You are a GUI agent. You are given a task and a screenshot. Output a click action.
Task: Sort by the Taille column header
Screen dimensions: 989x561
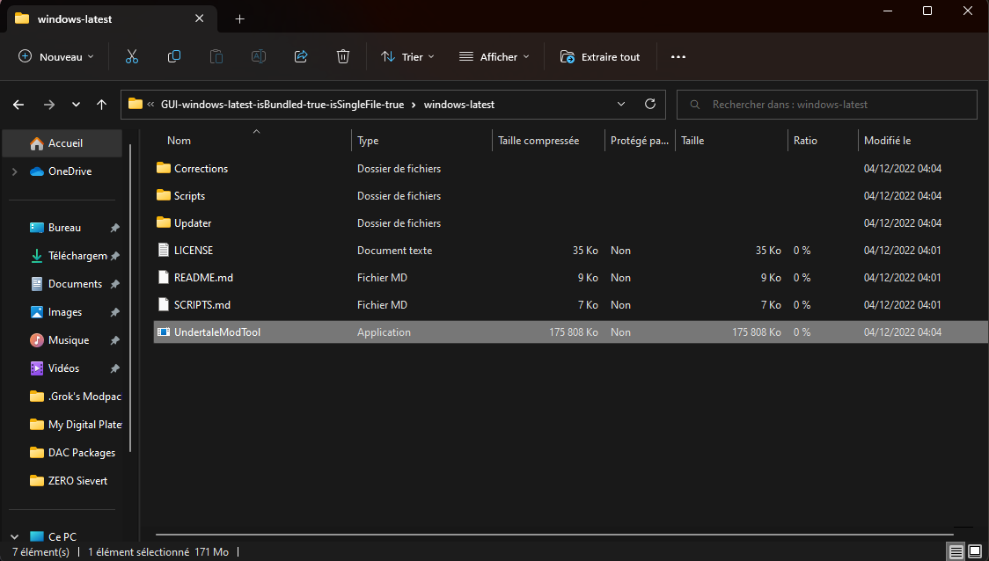tap(731, 141)
